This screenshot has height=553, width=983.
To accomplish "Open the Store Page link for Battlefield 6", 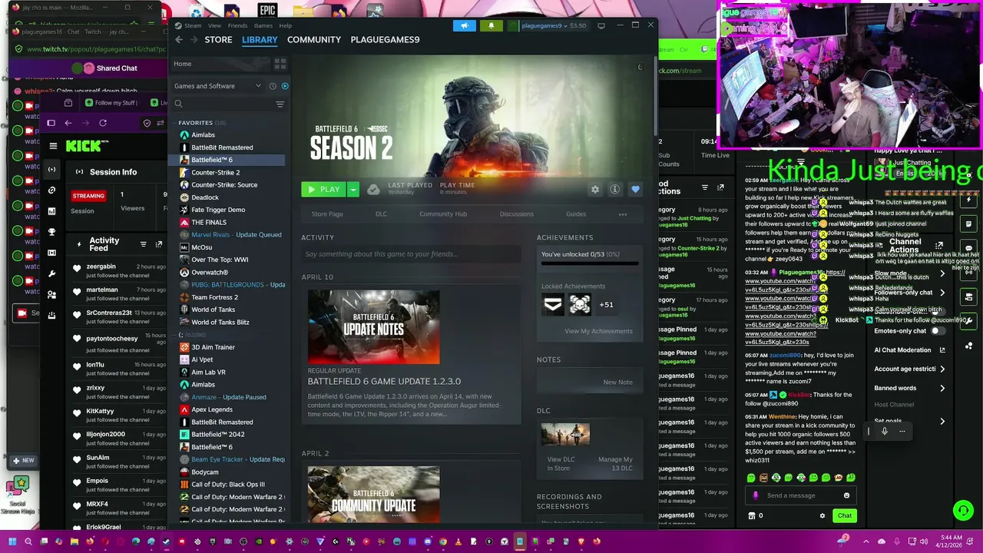I will [327, 214].
